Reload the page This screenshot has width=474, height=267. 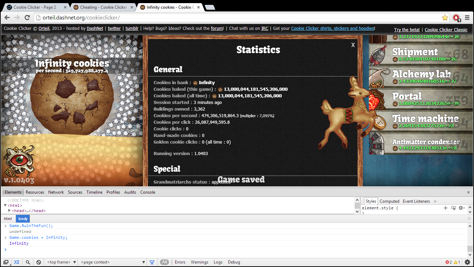click(x=27, y=18)
